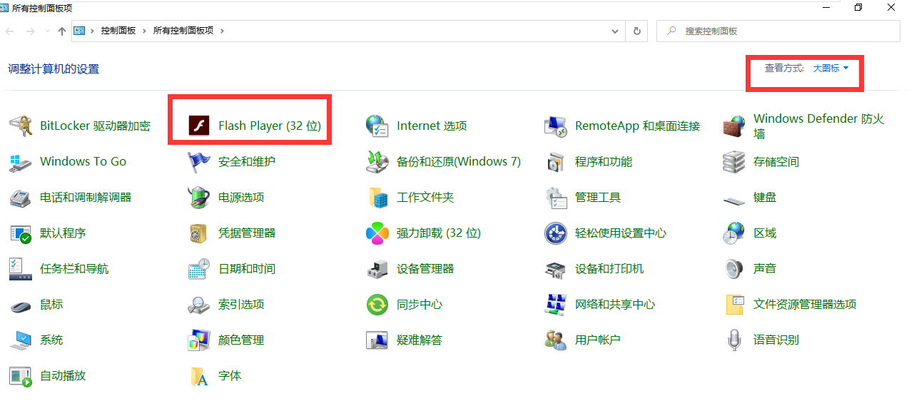This screenshot has width=909, height=401.
Task: Open the 设备管理器 icon
Action: pos(377,269)
